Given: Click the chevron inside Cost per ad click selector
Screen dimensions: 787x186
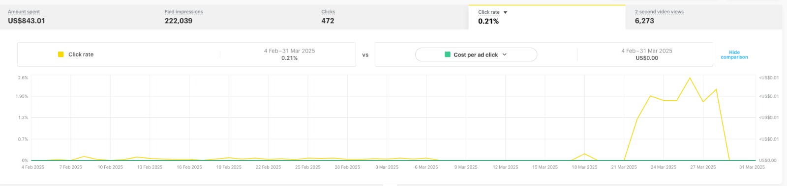Looking at the screenshot, I should point(505,54).
